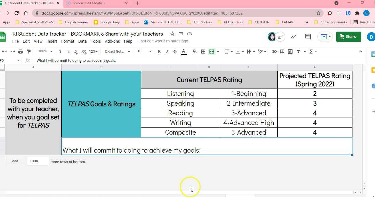The image size is (375, 197).
Task: Format value as percent
Action: click(x=68, y=52)
